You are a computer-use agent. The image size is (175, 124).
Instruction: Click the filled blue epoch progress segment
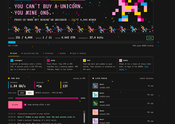tap(12, 42)
